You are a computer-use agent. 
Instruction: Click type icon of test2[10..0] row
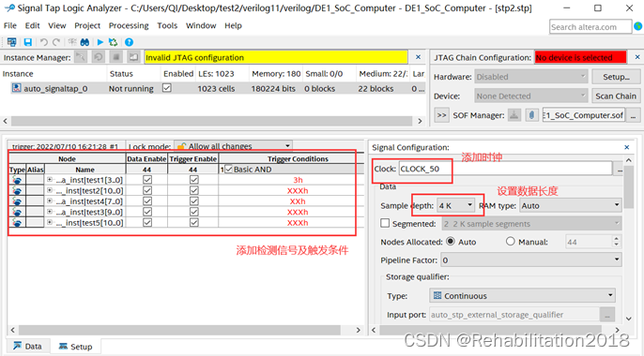click(17, 190)
